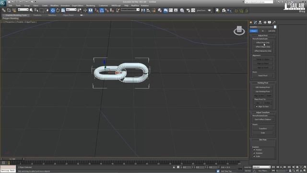The image size is (307, 173).
Task: Click Affect Object Only button
Action: (x=263, y=47)
